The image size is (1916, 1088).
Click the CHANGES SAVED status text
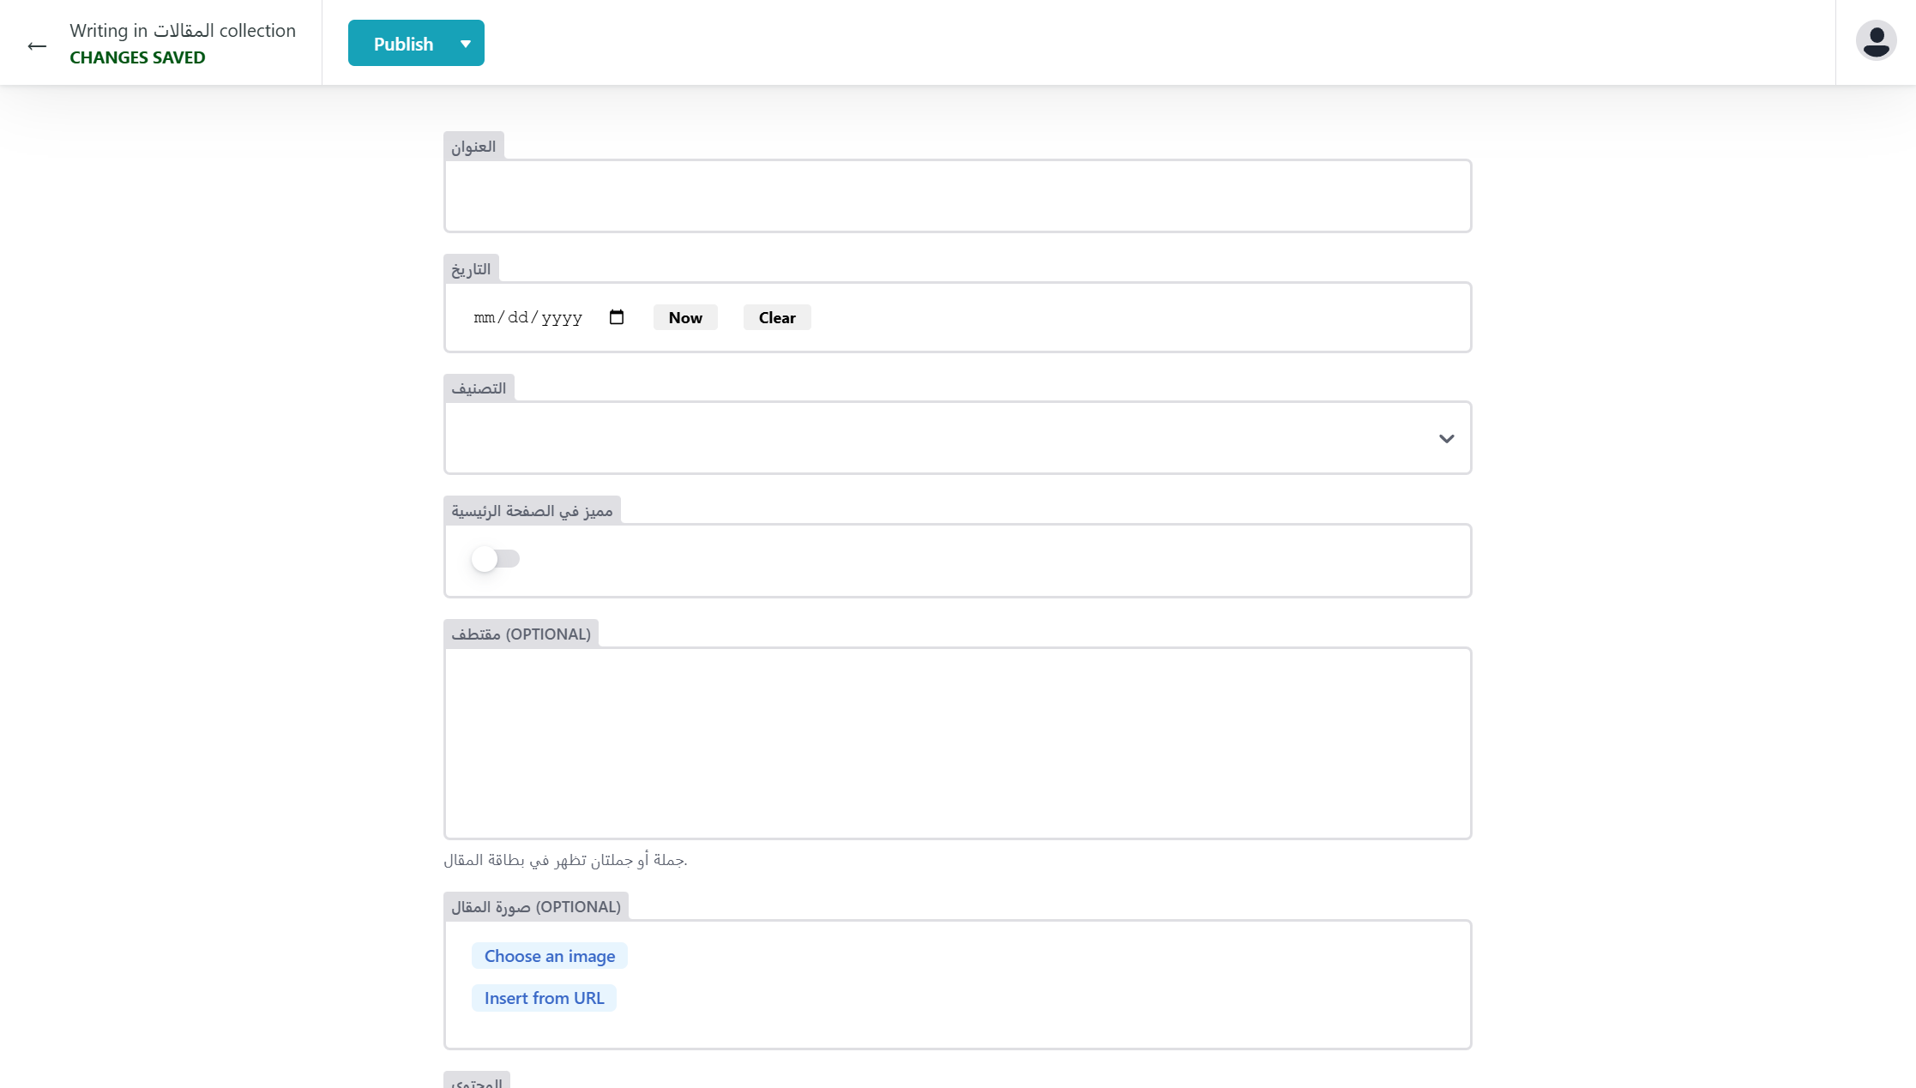137,57
